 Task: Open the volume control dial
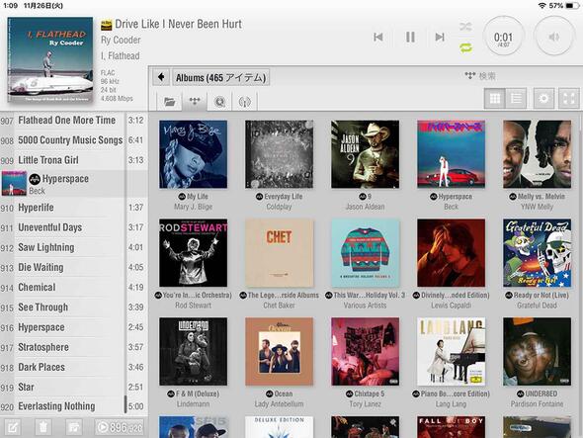pyautogui.click(x=553, y=37)
